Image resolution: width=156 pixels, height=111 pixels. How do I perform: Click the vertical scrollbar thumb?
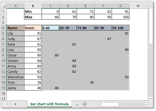tap(151, 26)
